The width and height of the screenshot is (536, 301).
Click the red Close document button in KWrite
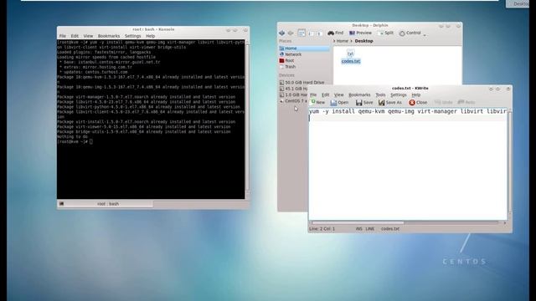click(418, 102)
